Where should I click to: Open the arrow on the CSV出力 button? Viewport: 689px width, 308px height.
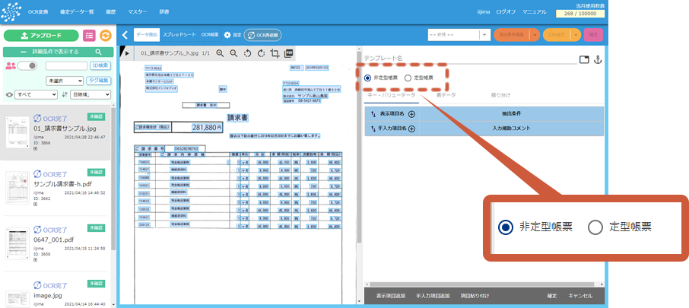[x=576, y=35]
